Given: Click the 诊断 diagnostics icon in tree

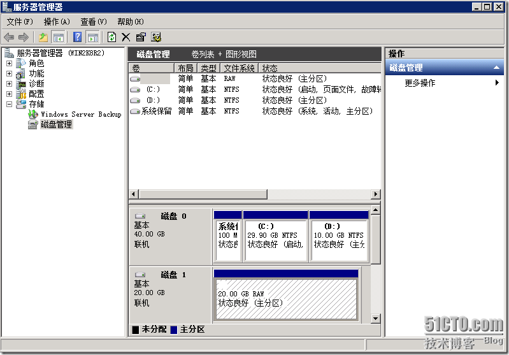Looking at the screenshot, I should [21, 83].
